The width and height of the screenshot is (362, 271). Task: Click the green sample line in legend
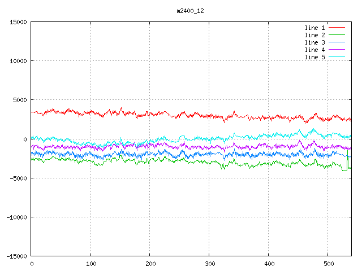click(337, 35)
